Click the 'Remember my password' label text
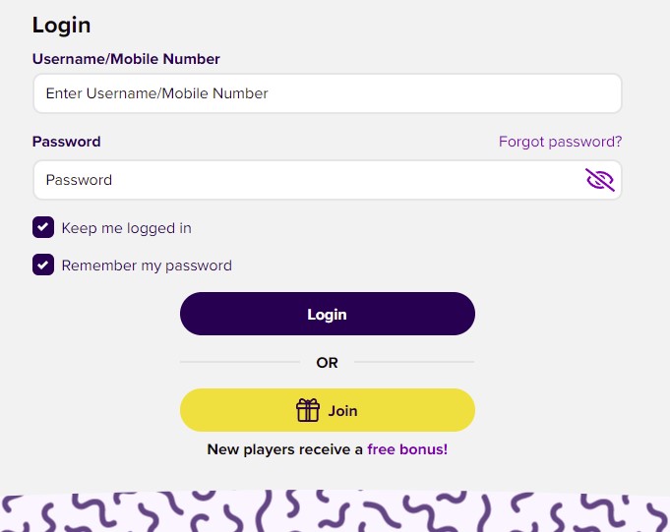670x532 pixels. (x=147, y=266)
